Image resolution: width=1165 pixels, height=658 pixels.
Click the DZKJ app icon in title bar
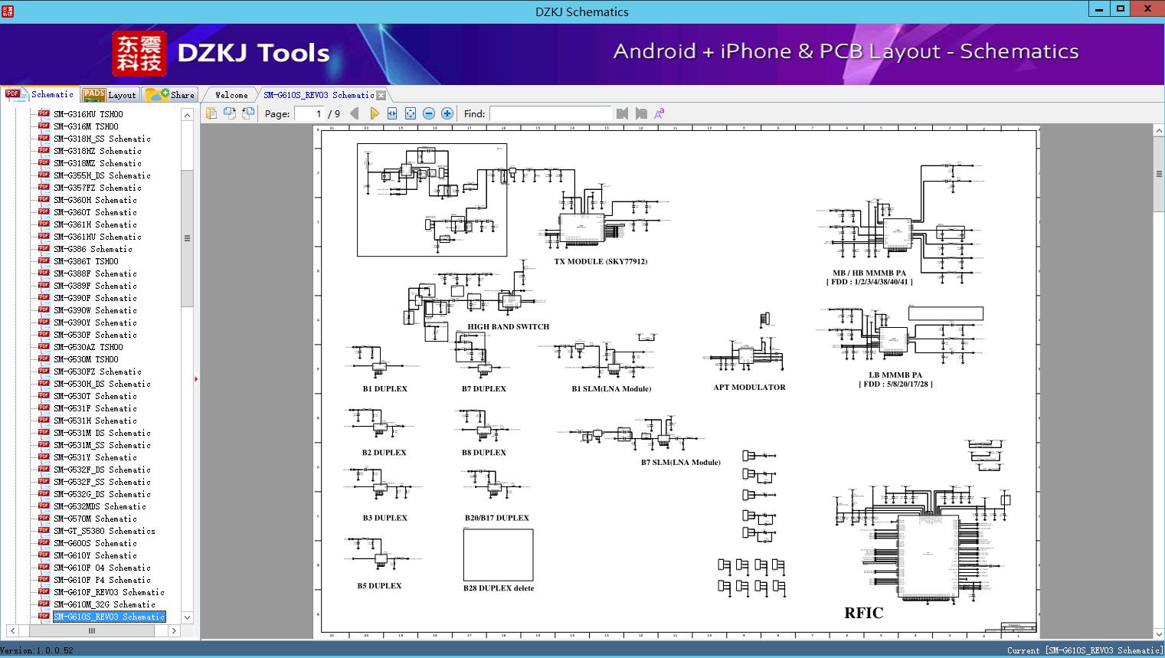tap(7, 11)
